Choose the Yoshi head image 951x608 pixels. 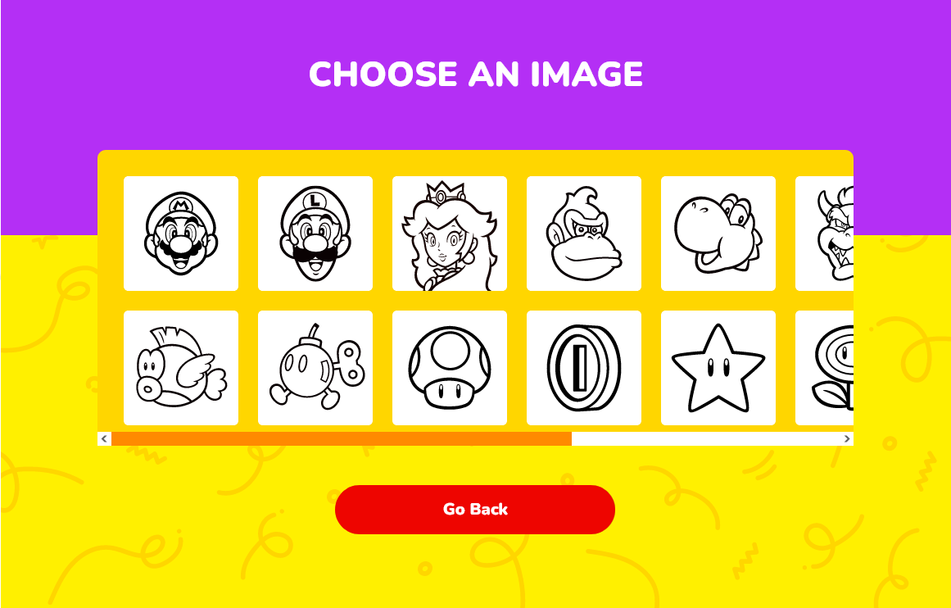pyautogui.click(x=718, y=234)
